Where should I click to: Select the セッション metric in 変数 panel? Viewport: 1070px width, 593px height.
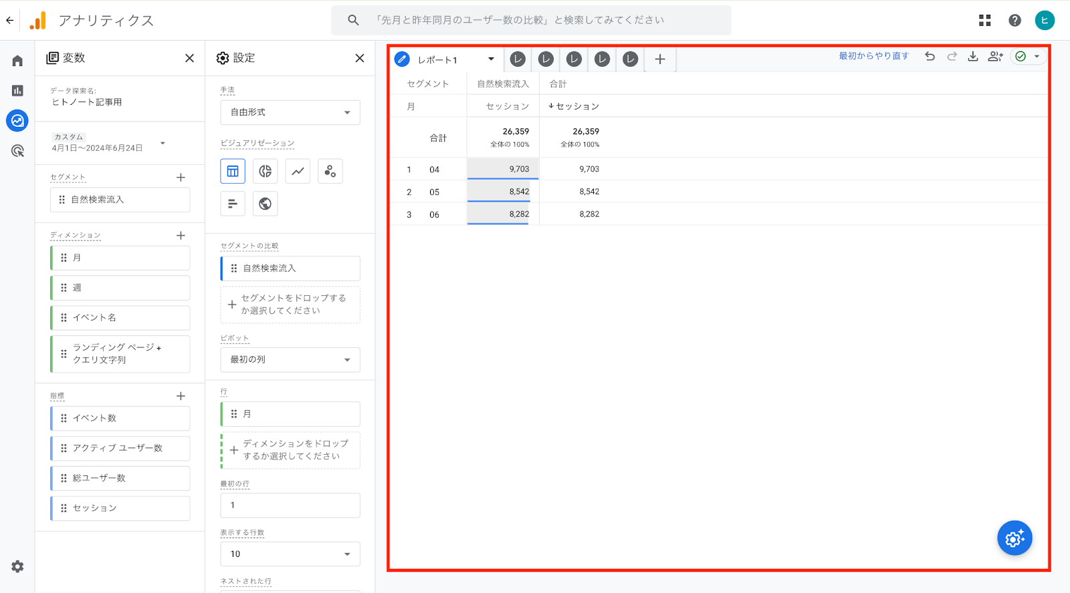(x=120, y=508)
